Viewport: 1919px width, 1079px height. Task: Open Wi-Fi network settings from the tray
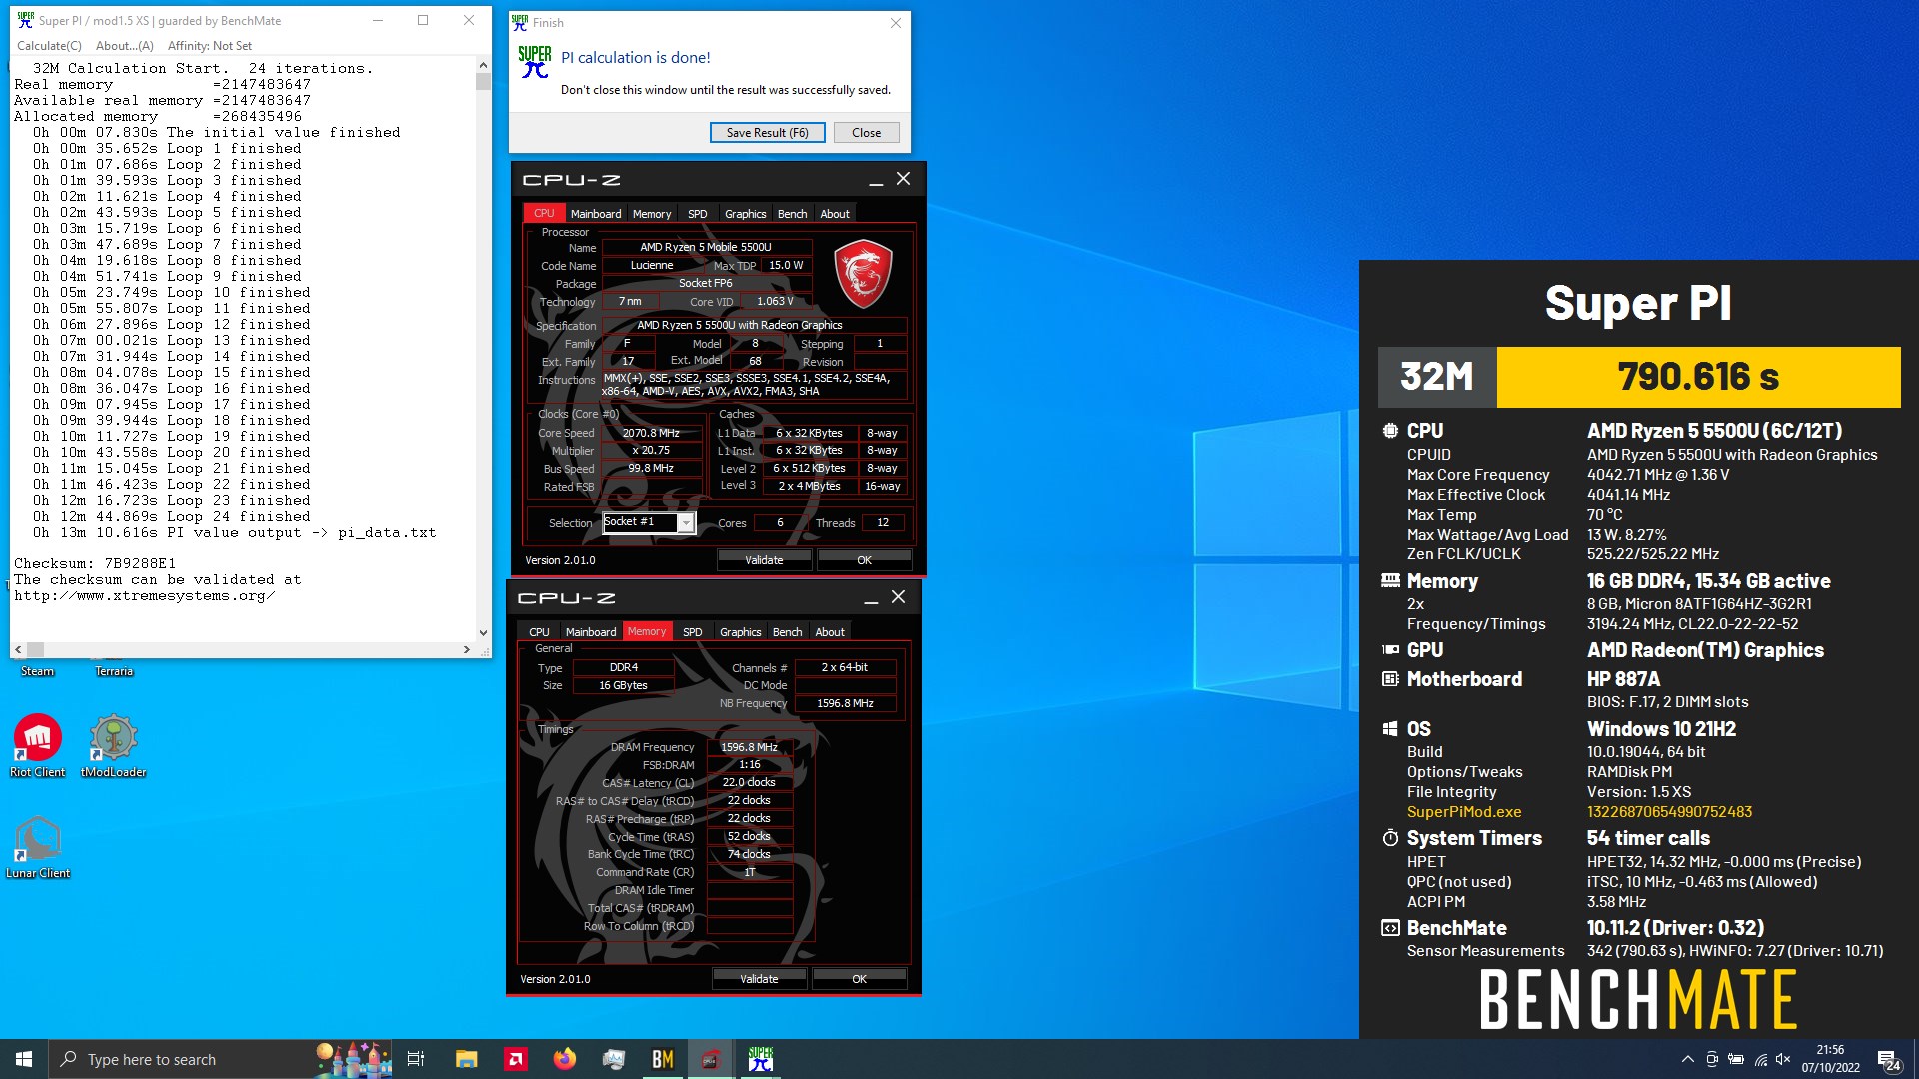(x=1760, y=1059)
